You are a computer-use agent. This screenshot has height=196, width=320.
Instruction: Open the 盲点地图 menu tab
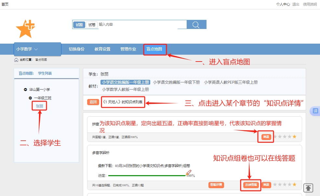154,49
